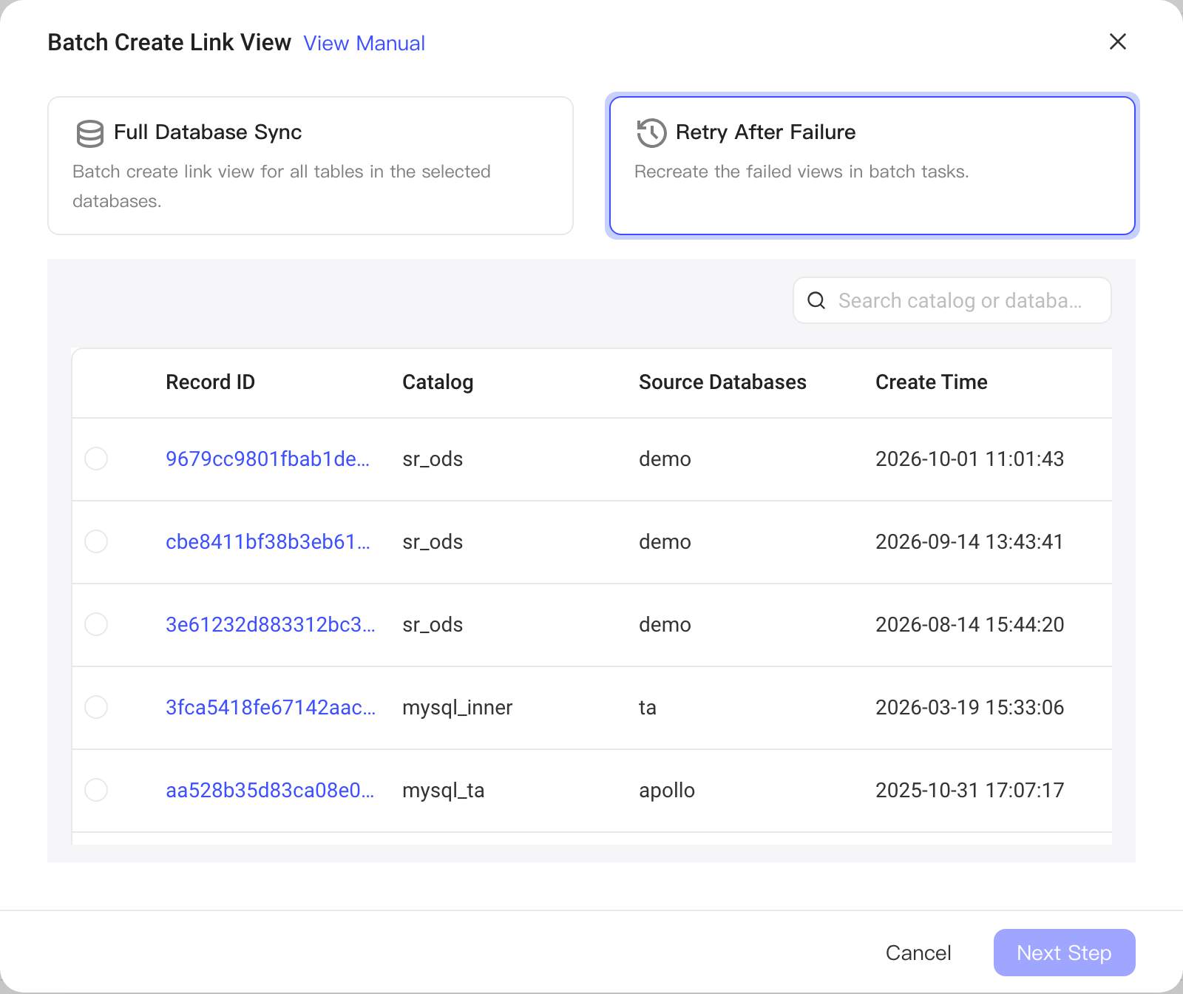Click the mysql_ta catalog cell

(x=444, y=790)
